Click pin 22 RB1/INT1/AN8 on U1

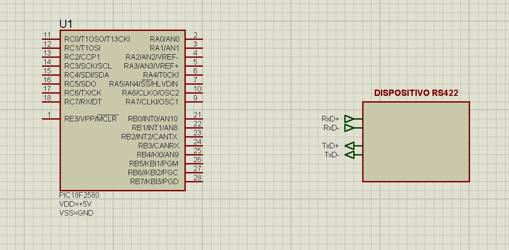(194, 128)
